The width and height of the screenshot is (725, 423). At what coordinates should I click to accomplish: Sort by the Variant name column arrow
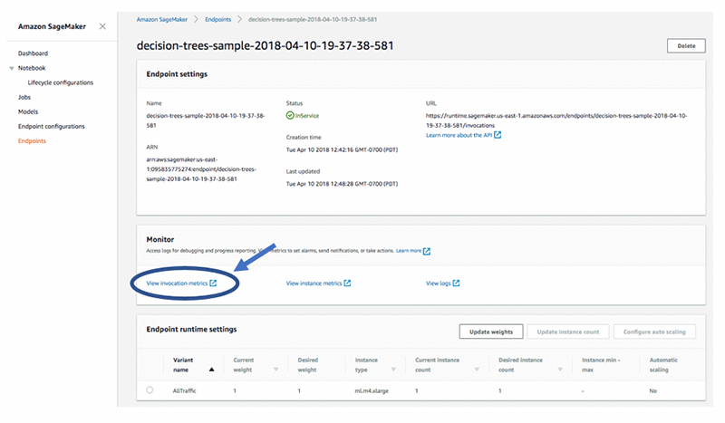(211, 370)
